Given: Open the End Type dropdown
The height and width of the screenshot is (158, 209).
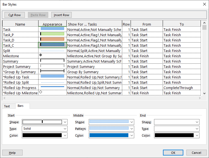Looking at the screenshot, I should pyautogui.click(x=177, y=129).
